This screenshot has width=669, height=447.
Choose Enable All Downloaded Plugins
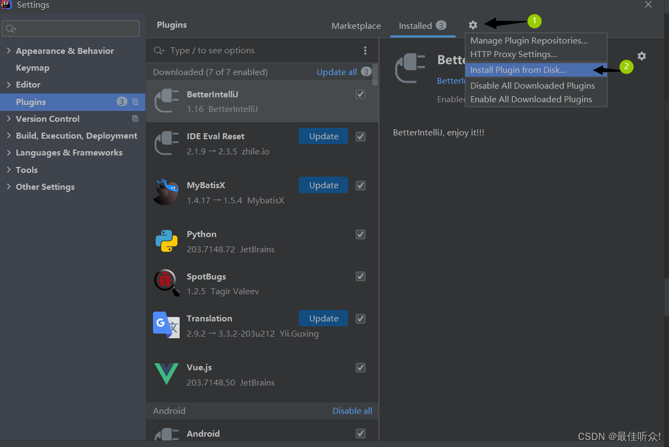pyautogui.click(x=536, y=100)
